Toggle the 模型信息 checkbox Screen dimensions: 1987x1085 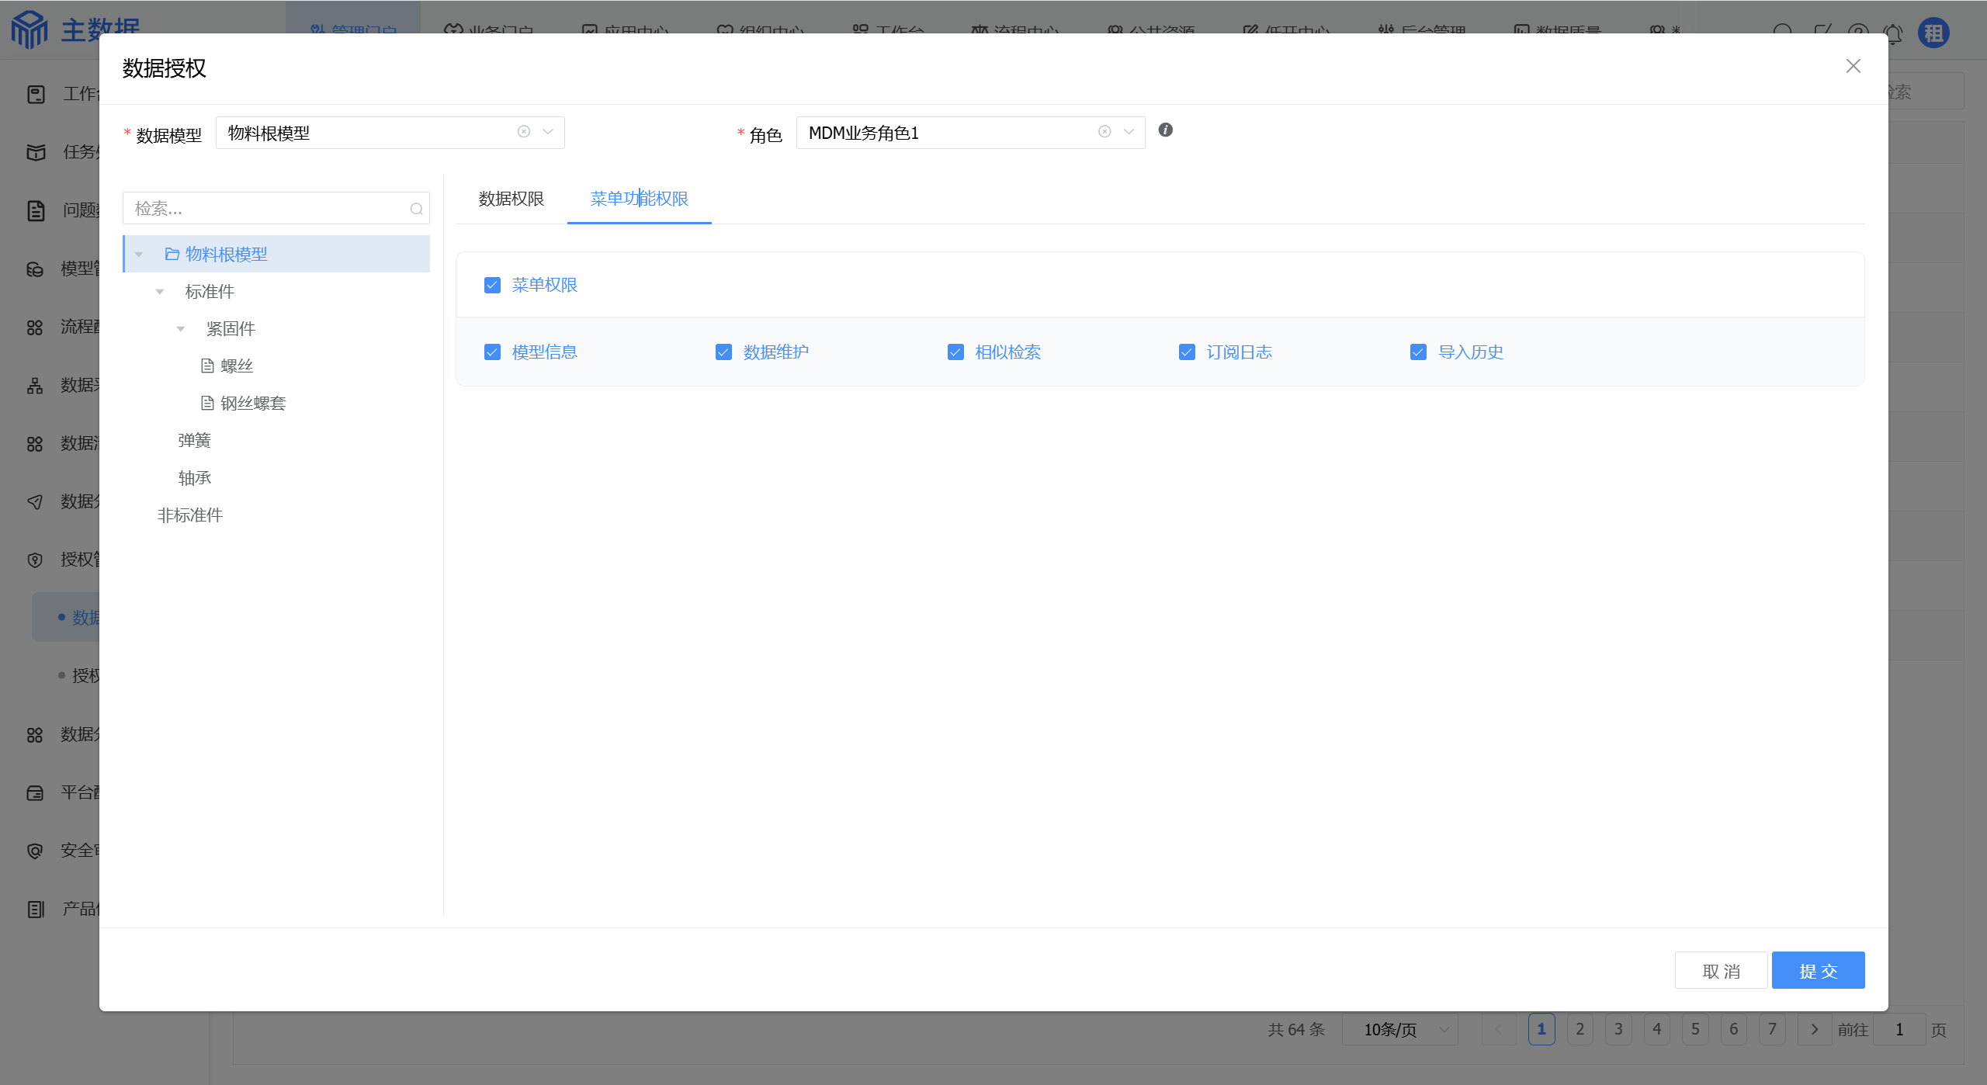pyautogui.click(x=492, y=352)
